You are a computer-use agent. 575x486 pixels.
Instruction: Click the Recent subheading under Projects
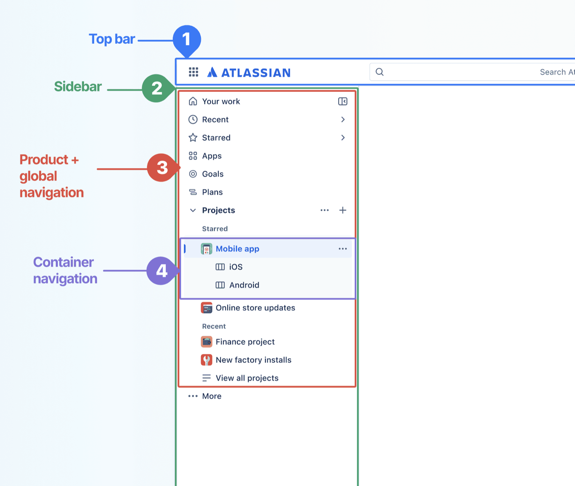pyautogui.click(x=214, y=326)
